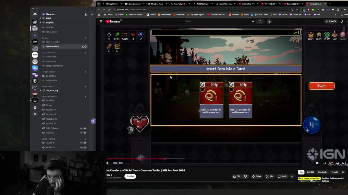Open the TWITCH bookmark

pos(283,15)
